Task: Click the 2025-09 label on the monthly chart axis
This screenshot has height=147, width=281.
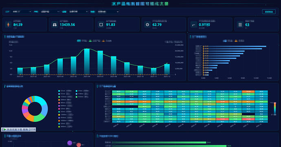Action: pos(127,76)
